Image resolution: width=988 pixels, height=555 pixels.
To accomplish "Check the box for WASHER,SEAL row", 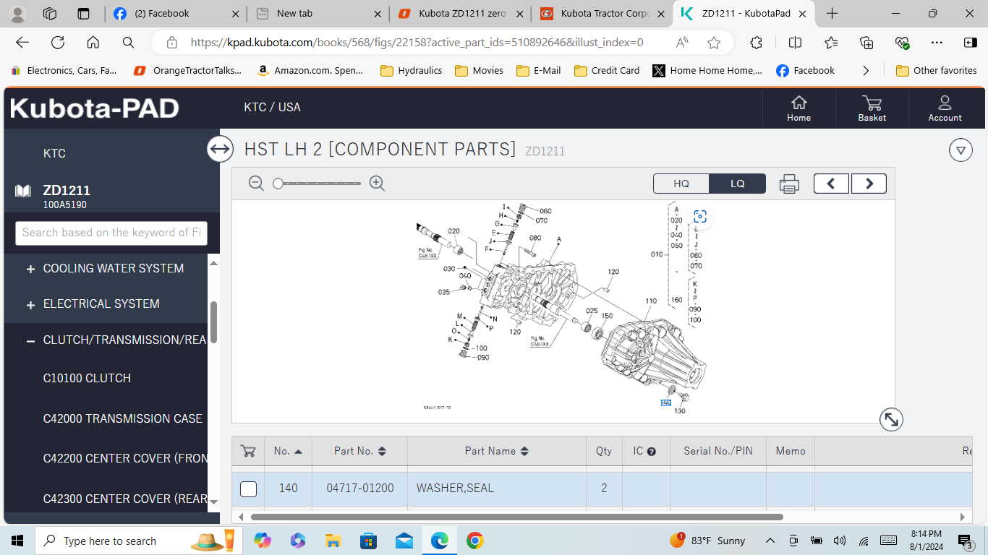I will (248, 489).
